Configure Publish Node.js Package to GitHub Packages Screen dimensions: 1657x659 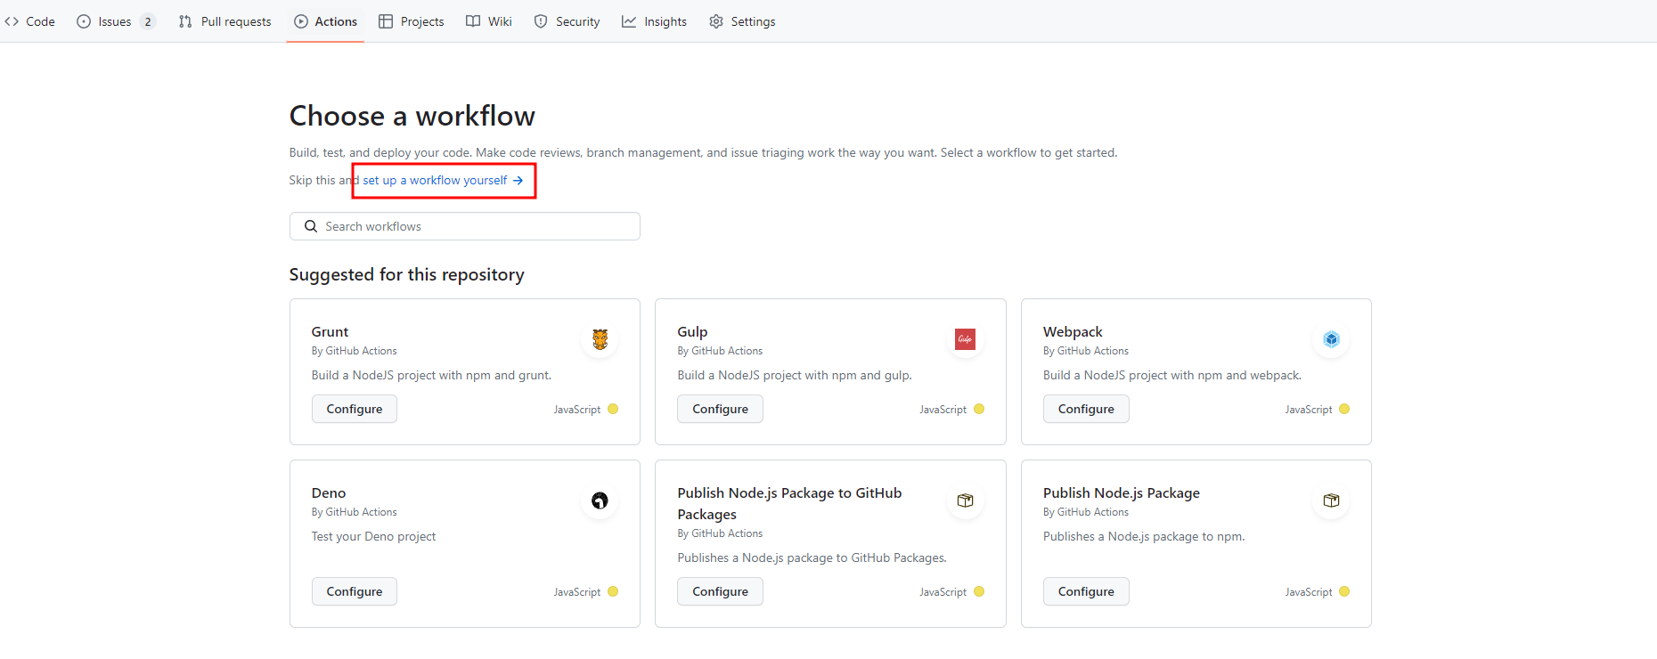[720, 591]
